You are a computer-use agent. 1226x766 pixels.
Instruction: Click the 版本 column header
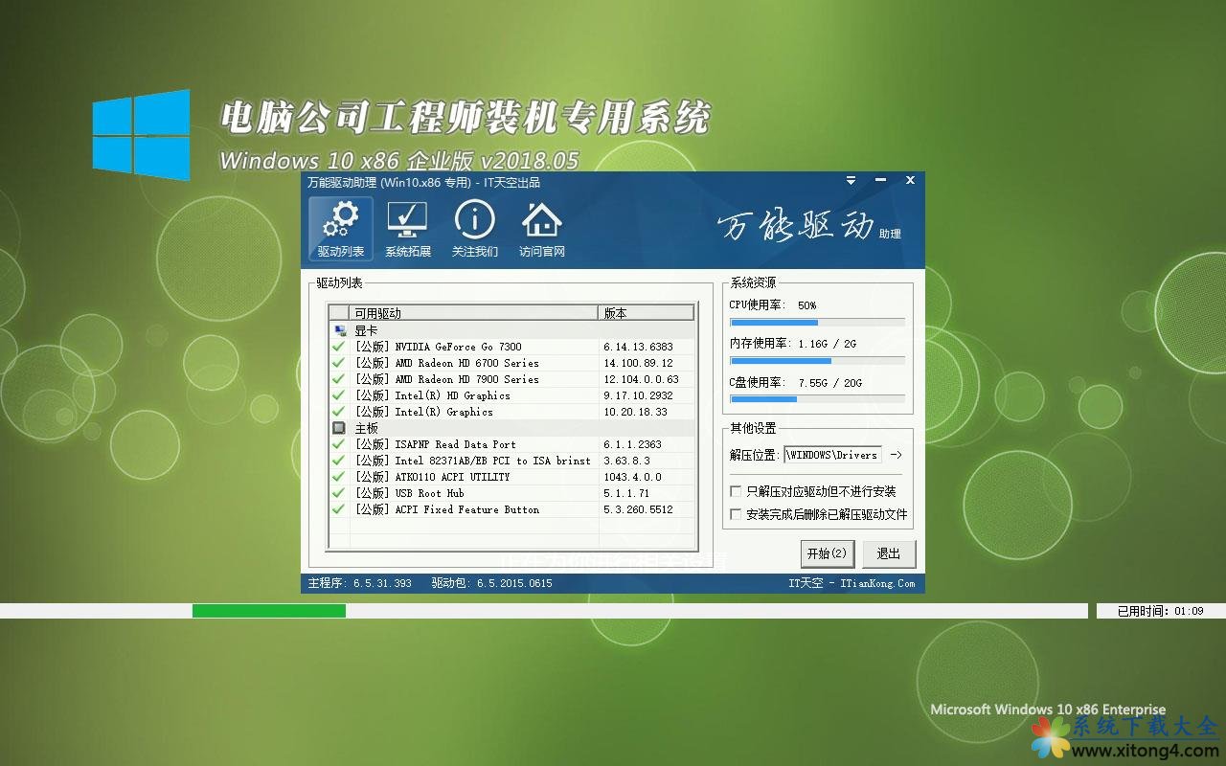(x=647, y=313)
